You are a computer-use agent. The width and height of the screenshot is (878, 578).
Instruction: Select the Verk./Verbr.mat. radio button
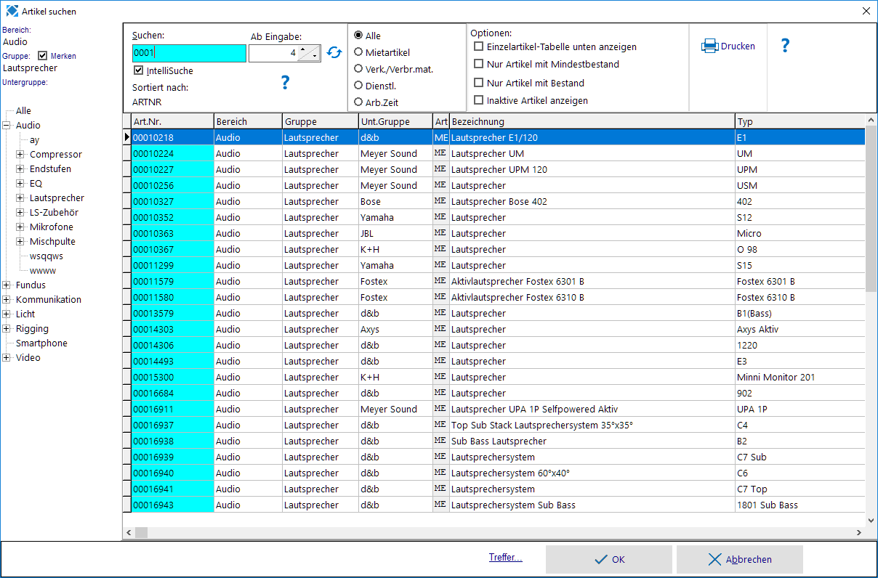coord(358,68)
